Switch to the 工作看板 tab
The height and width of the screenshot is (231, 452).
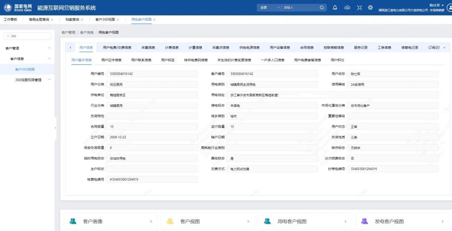[10, 20]
